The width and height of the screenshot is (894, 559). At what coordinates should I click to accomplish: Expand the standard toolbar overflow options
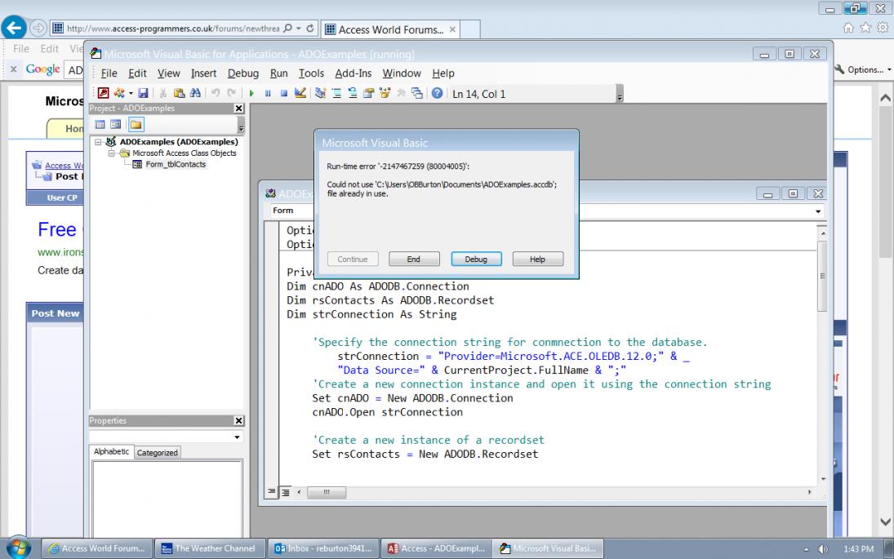pyautogui.click(x=620, y=95)
